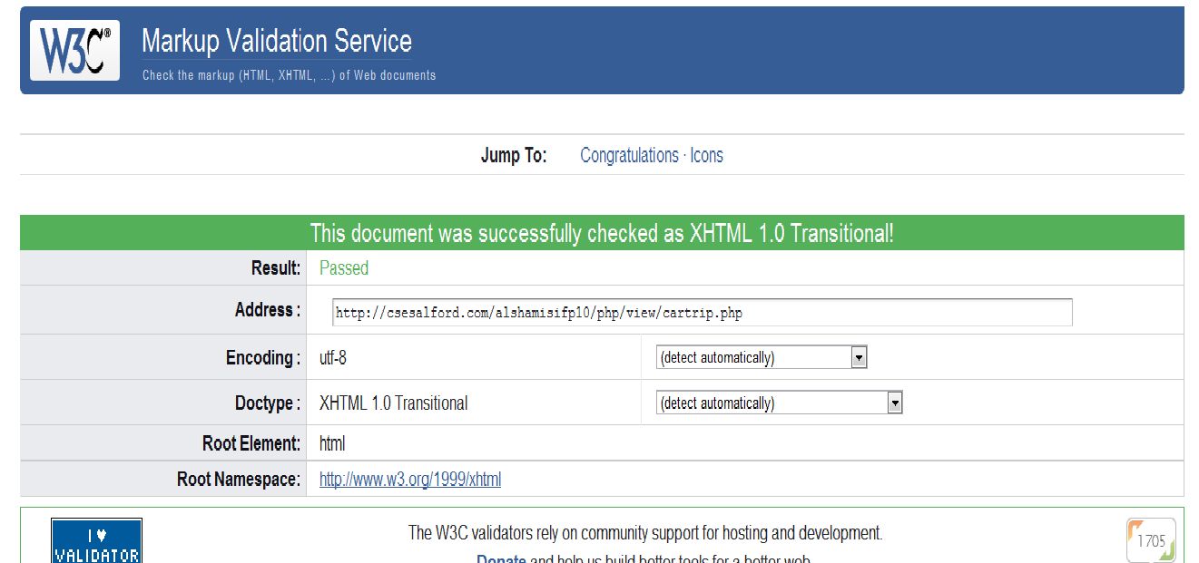The width and height of the screenshot is (1199, 563).
Task: Click the I ♥ Validator badge
Action: pos(96,542)
